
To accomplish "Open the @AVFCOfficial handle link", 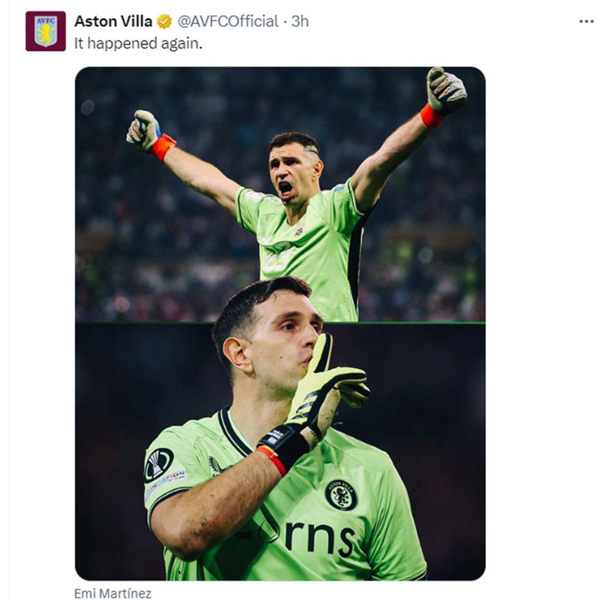I will pos(227,21).
